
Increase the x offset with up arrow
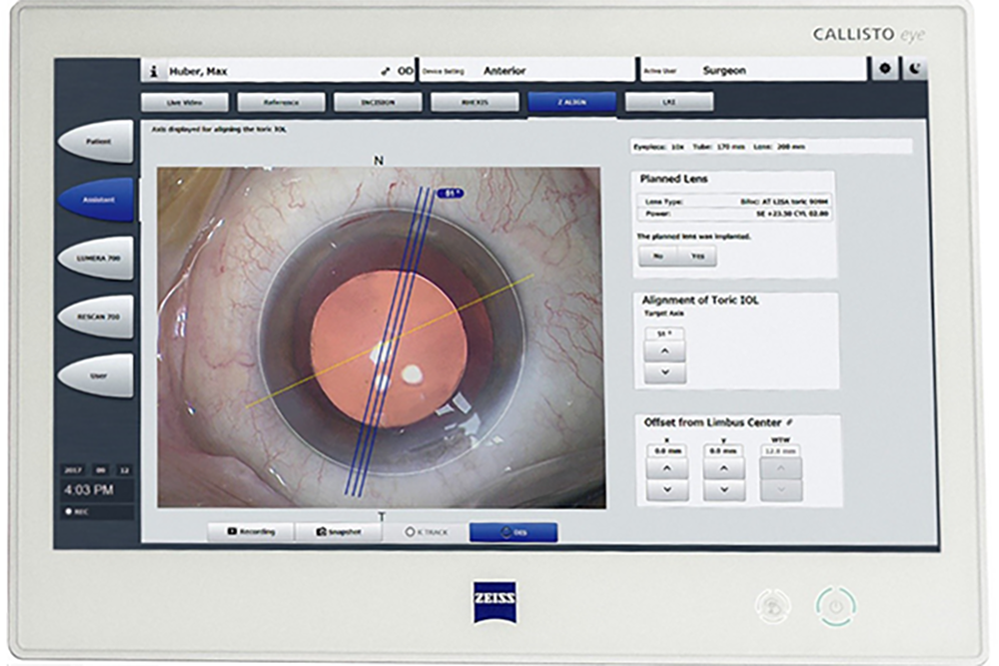pos(667,467)
